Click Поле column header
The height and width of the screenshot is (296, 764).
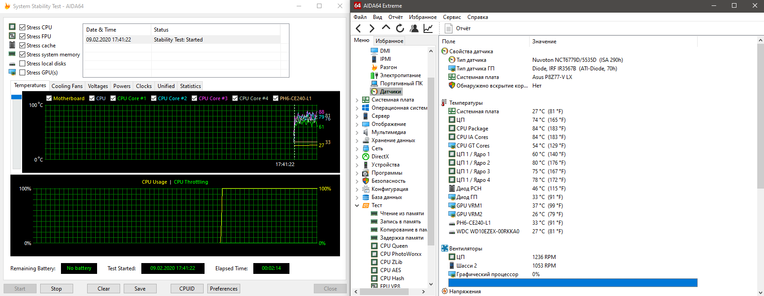point(484,42)
